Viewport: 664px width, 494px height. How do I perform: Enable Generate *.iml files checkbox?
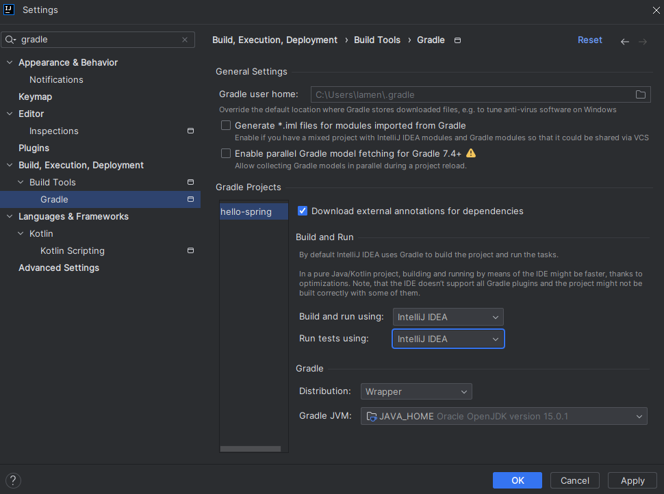coord(226,125)
